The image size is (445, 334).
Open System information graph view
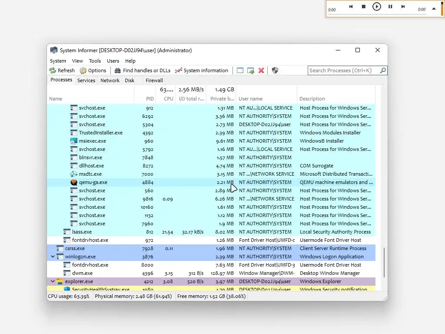202,70
